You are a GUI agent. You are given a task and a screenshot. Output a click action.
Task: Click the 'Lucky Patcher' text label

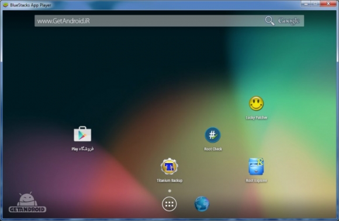[x=257, y=118]
